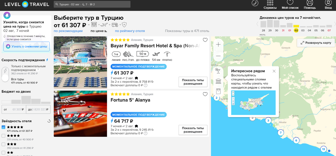Show accommodation types for Fortuna 5* Alanya
The width and height of the screenshot is (336, 156).
(x=193, y=130)
